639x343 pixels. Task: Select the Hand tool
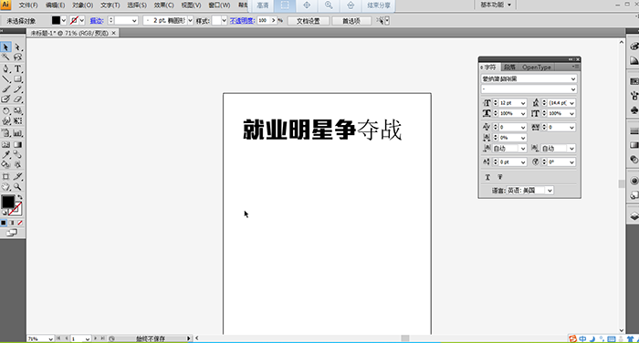5,187
